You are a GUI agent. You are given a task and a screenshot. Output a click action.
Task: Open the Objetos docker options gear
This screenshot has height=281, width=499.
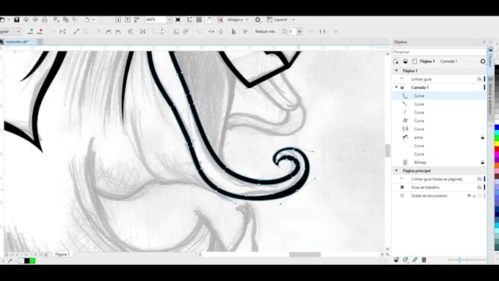pos(483,61)
